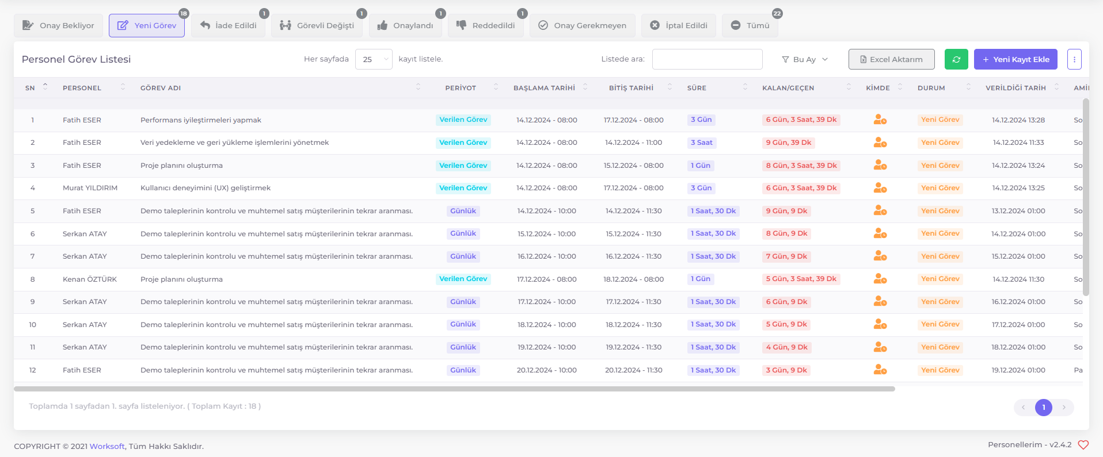The image size is (1103, 457).
Task: Click Kimde person icon in row 5
Action: tap(880, 211)
